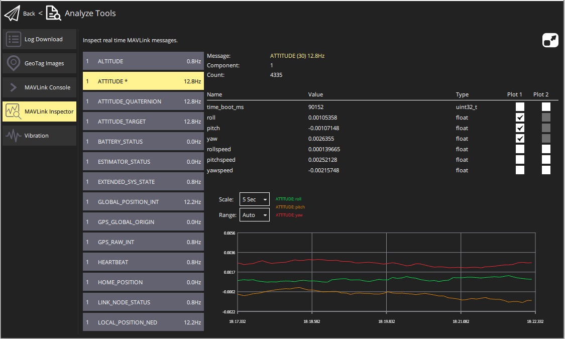Click the Back paper plane icon

tap(13, 13)
